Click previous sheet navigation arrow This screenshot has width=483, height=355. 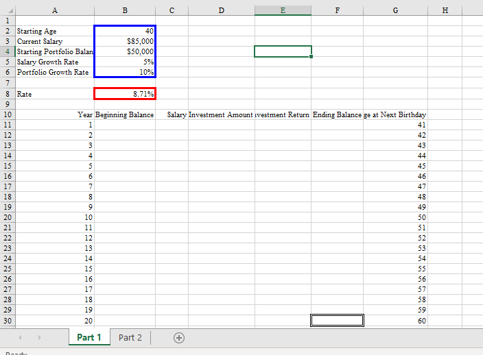[20, 337]
